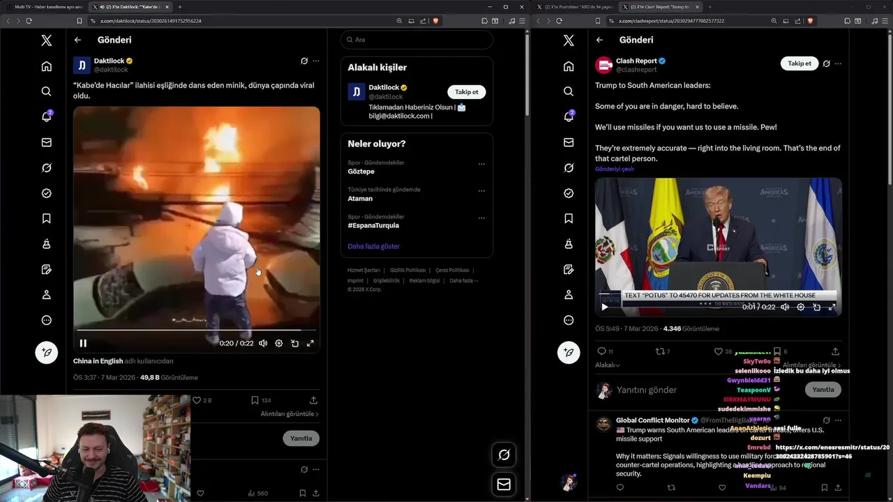The image size is (893, 502).
Task: Click Gönderiyi çevir translate link
Action: [x=615, y=169]
